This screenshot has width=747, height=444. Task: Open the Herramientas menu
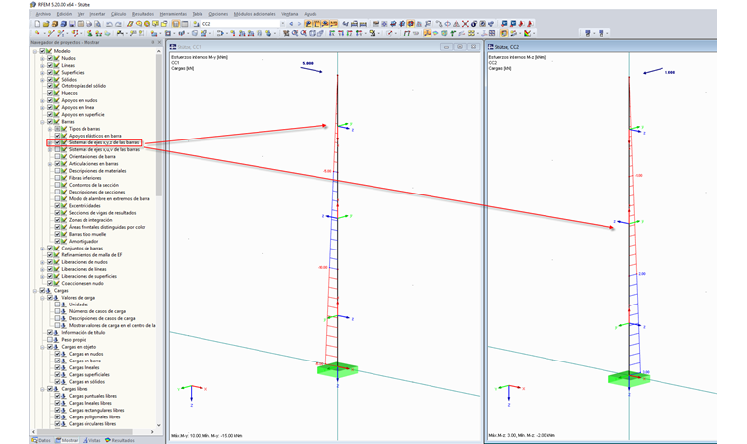(173, 14)
